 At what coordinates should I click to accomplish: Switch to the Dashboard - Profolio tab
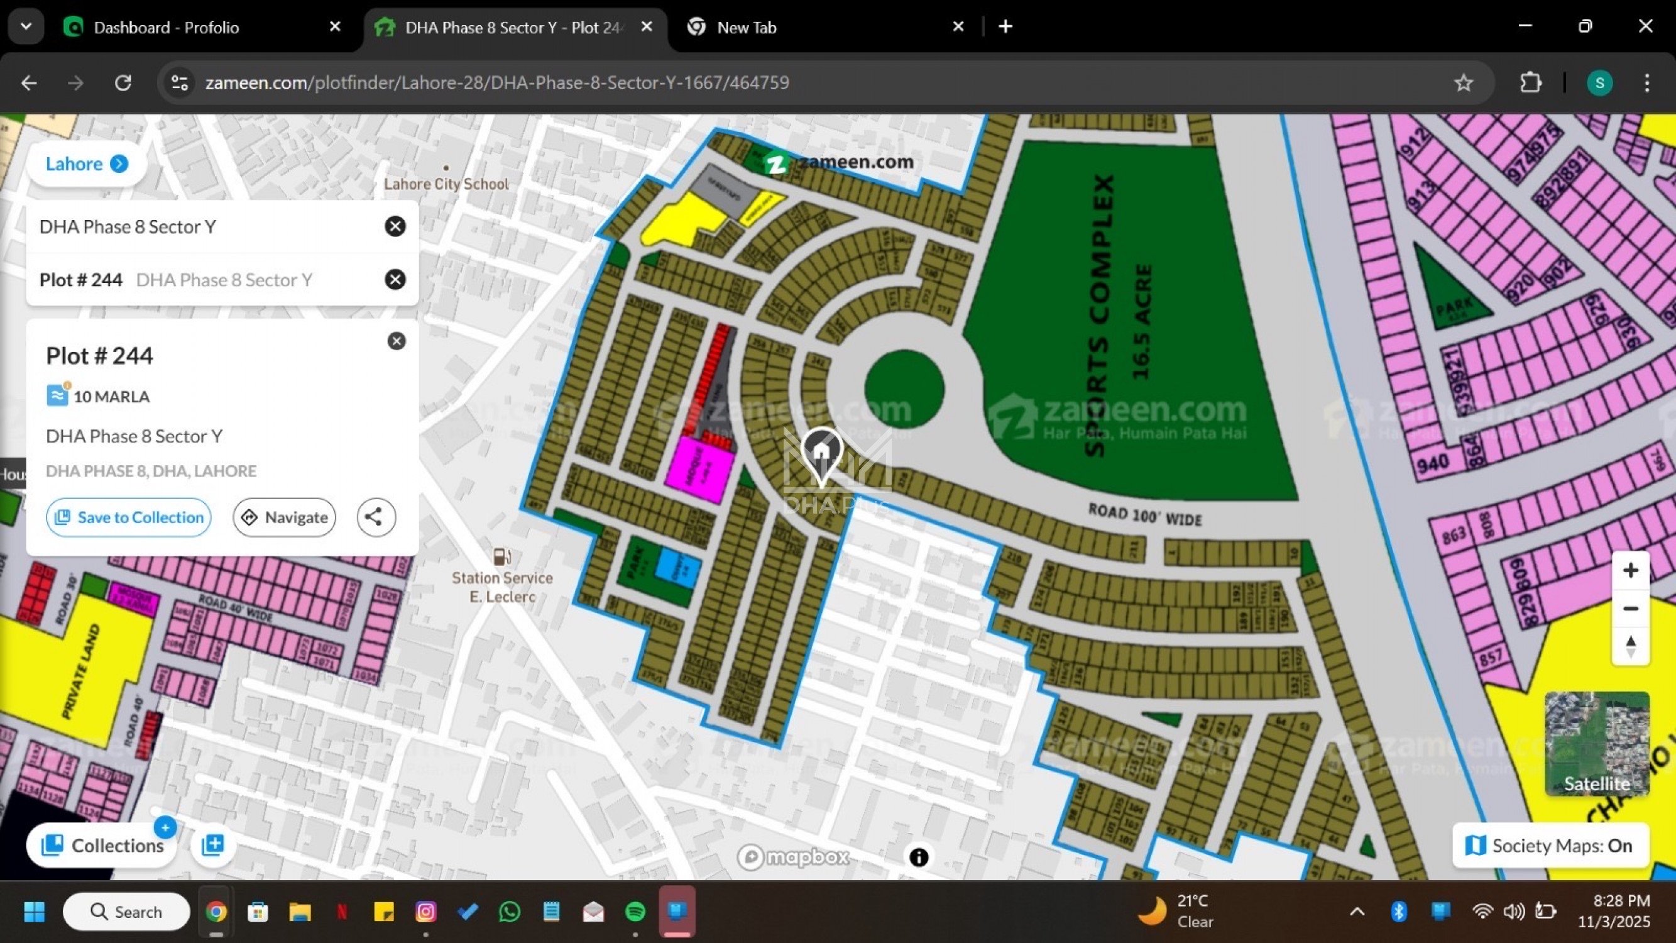tap(166, 27)
